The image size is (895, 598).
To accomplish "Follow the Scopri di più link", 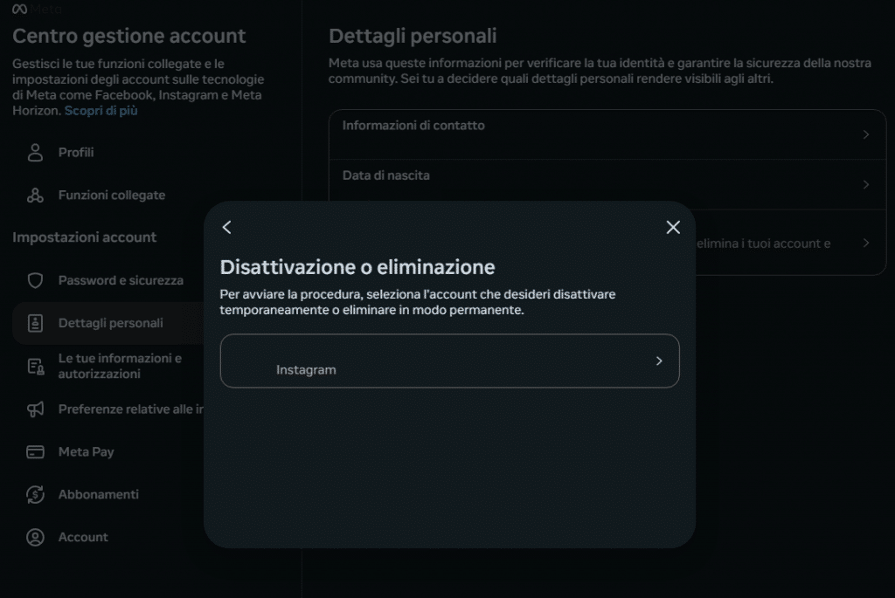I will tap(101, 111).
